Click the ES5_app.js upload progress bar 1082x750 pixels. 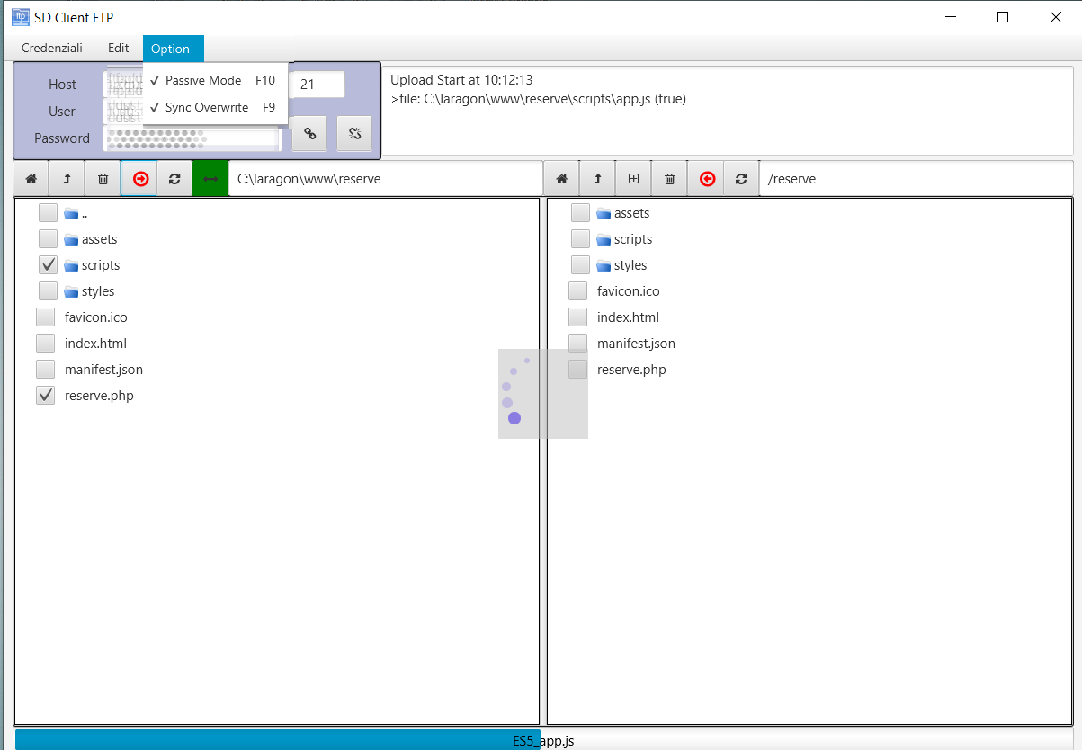(541, 740)
